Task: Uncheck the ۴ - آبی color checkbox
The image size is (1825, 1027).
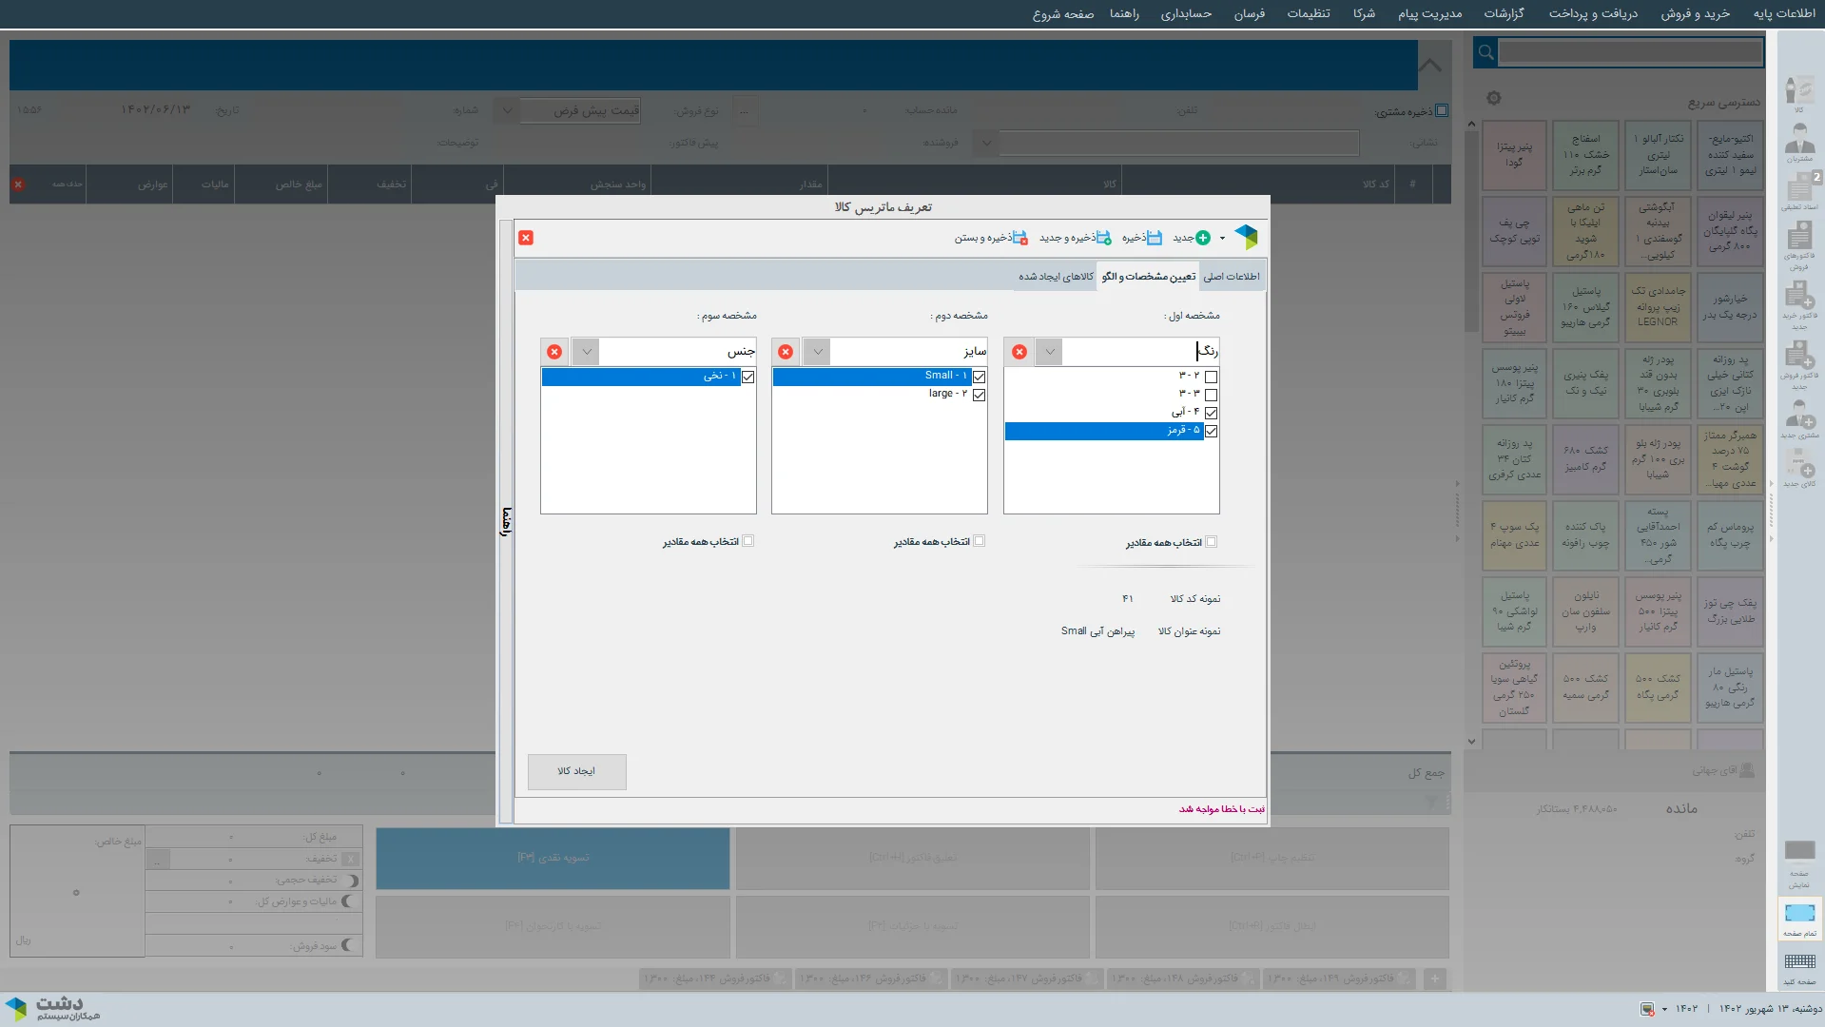Action: (1211, 413)
